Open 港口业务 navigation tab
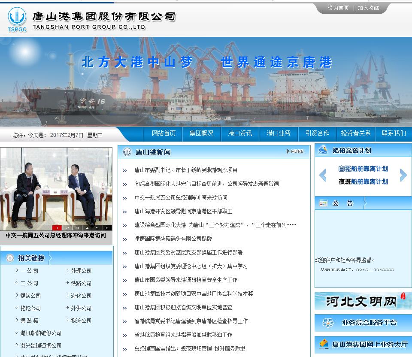Screen dimensions: 412x357 (279, 133)
